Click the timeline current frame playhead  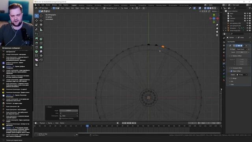87,126
